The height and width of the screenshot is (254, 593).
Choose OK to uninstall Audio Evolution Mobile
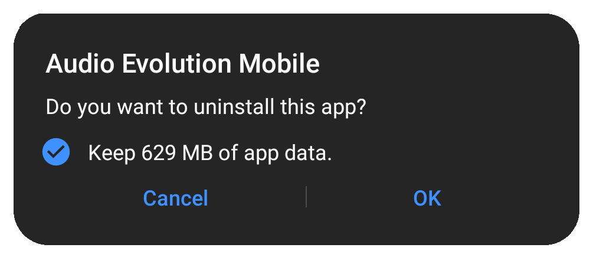tap(427, 198)
